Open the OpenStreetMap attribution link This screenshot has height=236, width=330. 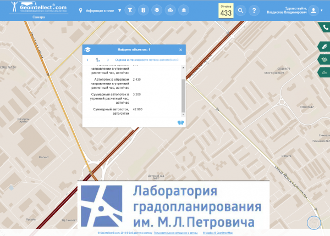coord(223,233)
